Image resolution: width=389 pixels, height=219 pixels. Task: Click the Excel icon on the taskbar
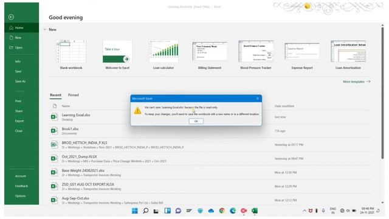pos(255,211)
